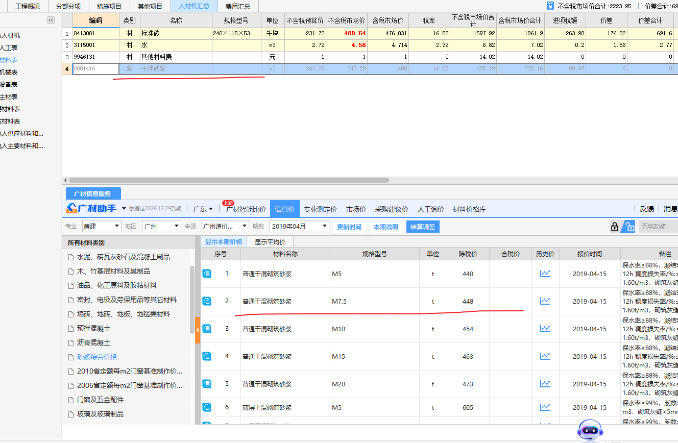Click the 信 icon in row 4 M15
Viewport: 678px width, 443px height.
tap(207, 356)
